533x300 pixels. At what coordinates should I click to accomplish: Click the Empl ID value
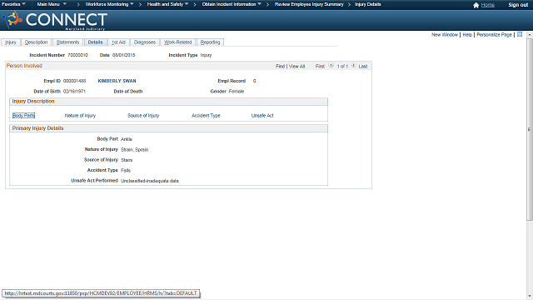point(74,81)
